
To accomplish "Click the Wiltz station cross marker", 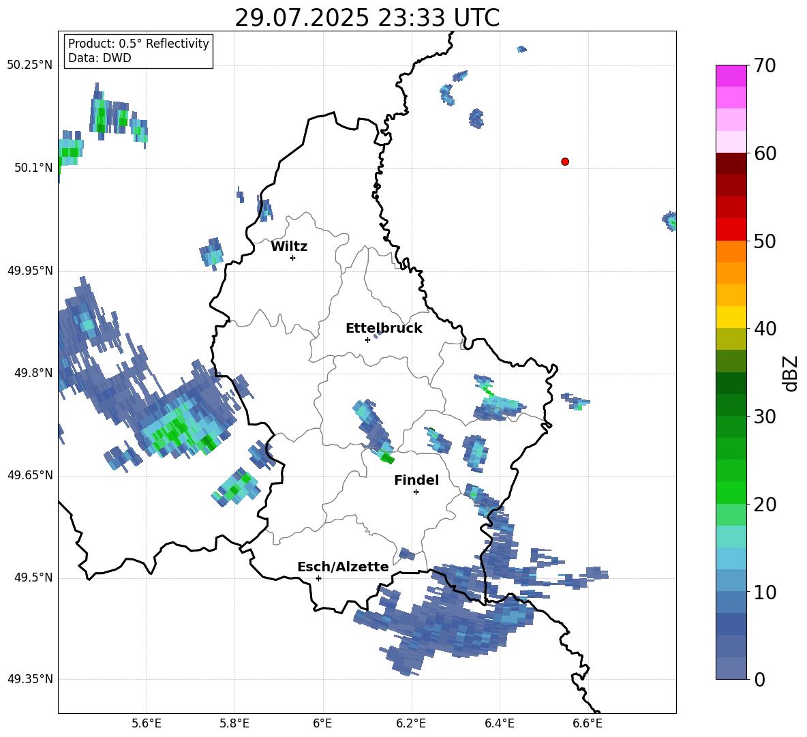I will tap(292, 258).
